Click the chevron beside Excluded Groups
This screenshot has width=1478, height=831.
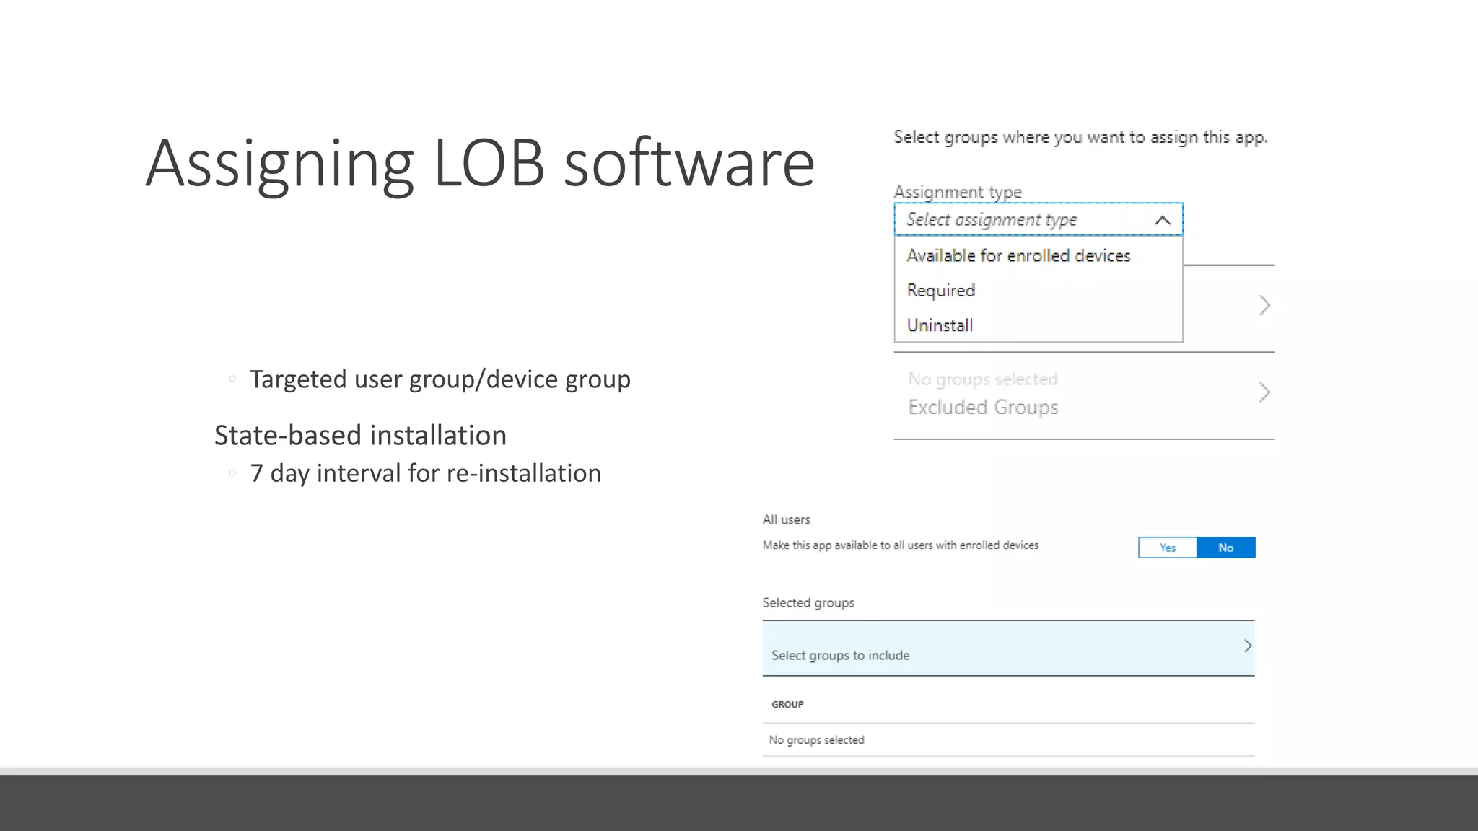point(1264,392)
